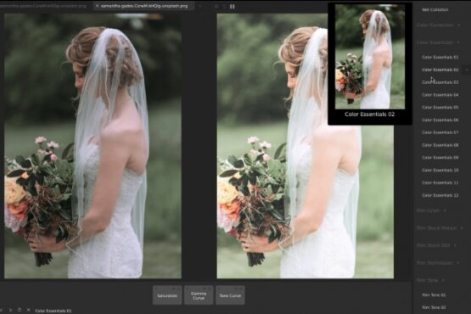The width and height of the screenshot is (471, 314).
Task: Click the forward arrow icon at bottom left
Action: pyautogui.click(x=10, y=310)
